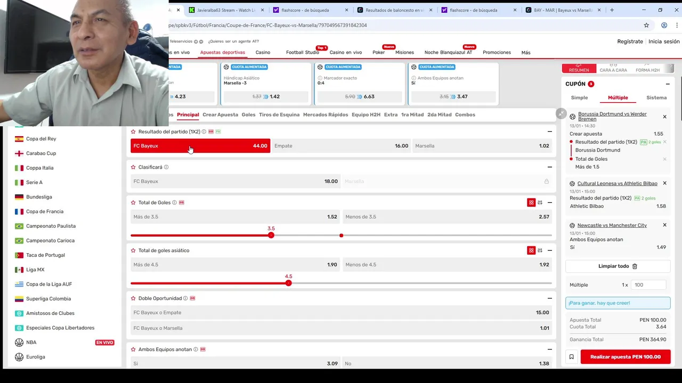The image size is (682, 383).
Task: Open the Más menu in the navigation
Action: pos(526,53)
